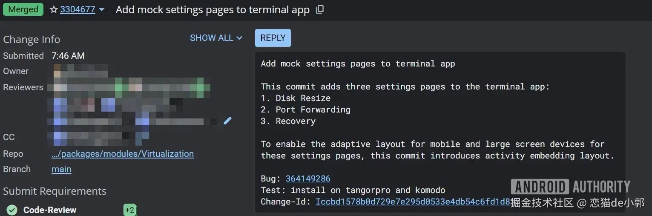
Task: Open bug 364149286 link
Action: click(x=308, y=179)
